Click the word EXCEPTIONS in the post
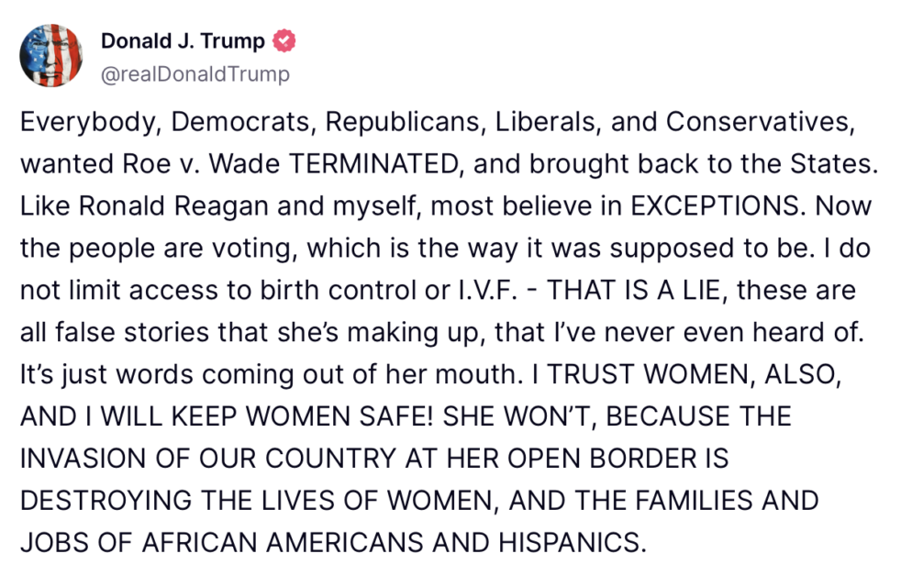The width and height of the screenshot is (901, 576). point(716,205)
